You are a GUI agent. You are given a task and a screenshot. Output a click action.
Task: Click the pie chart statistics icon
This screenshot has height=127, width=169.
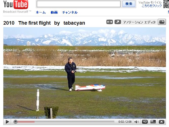pos(162,22)
